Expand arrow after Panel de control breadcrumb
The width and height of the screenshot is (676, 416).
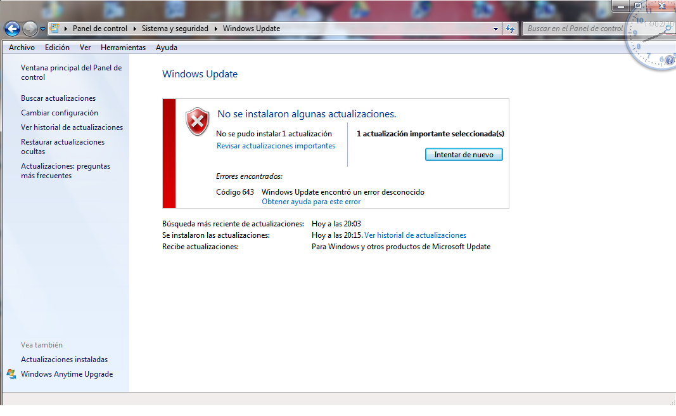point(134,29)
